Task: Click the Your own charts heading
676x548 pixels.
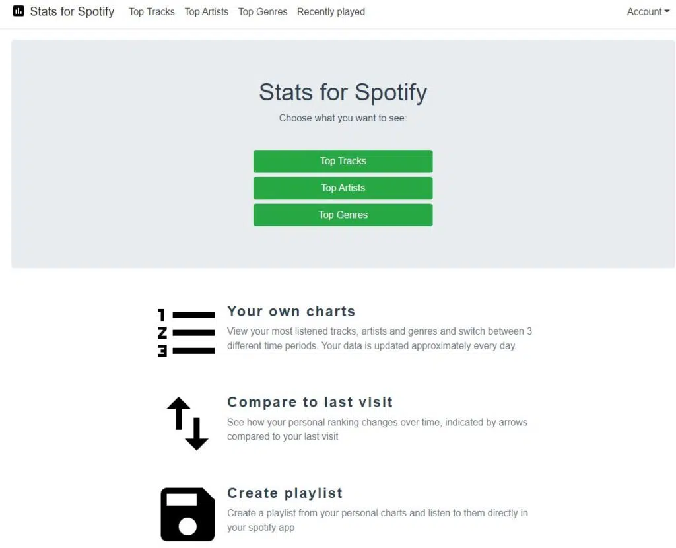Action: [291, 311]
